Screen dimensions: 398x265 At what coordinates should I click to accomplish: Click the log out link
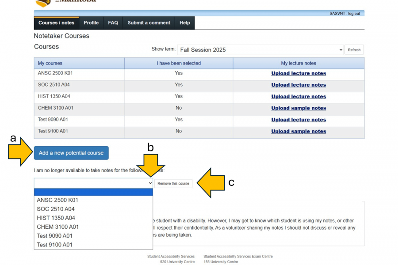[x=355, y=13]
